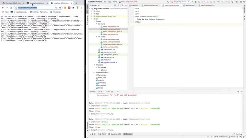
Task: Open the Apps bookmarks shortcut
Action: 5,12
